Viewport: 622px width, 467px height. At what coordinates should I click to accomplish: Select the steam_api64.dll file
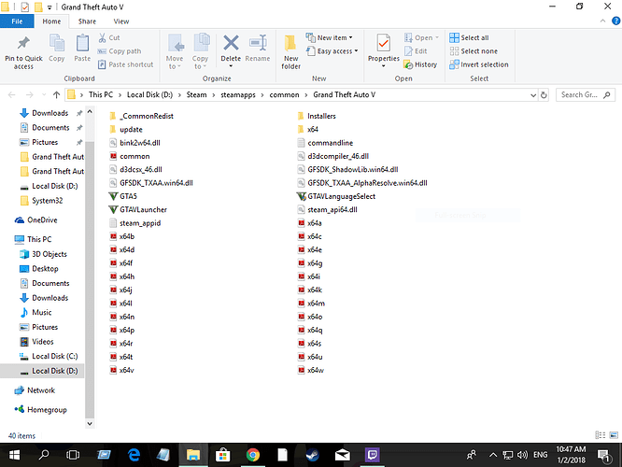tap(327, 209)
